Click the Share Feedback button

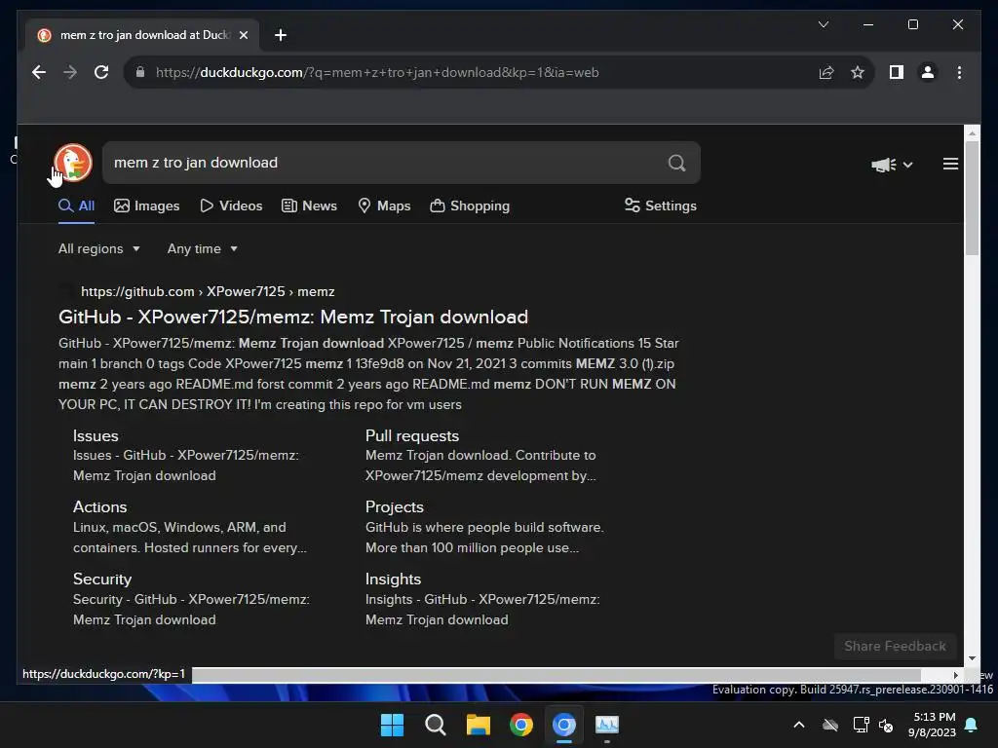(x=895, y=647)
